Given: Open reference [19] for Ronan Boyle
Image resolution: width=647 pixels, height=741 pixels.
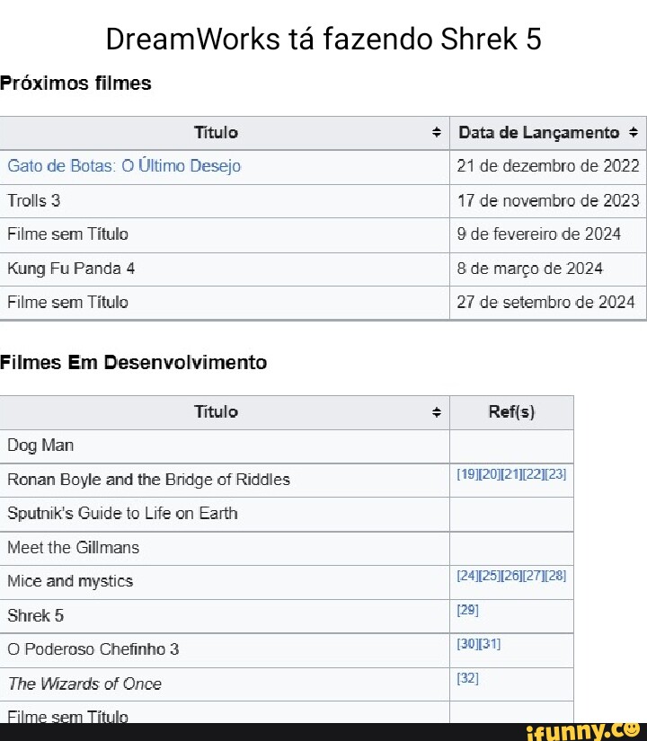Looking at the screenshot, I should pos(467,474).
